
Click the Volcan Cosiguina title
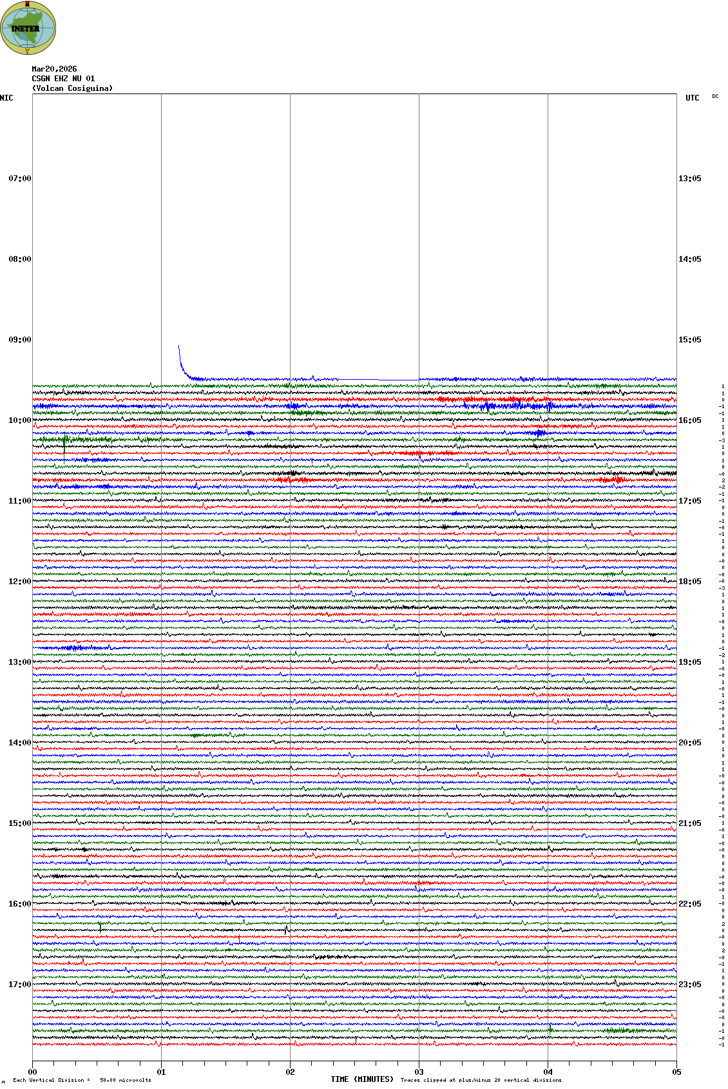pyautogui.click(x=72, y=88)
